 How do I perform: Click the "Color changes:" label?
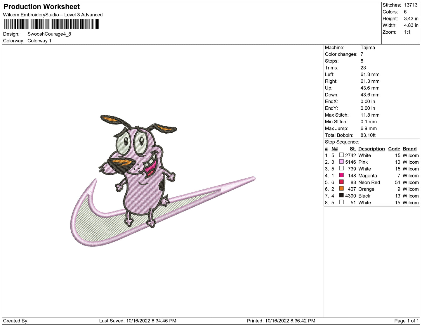coord(341,54)
